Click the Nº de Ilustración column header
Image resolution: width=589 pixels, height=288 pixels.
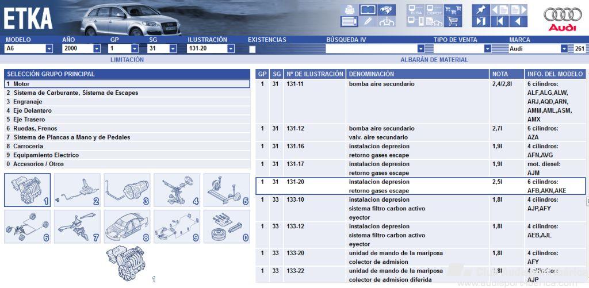pos(315,74)
